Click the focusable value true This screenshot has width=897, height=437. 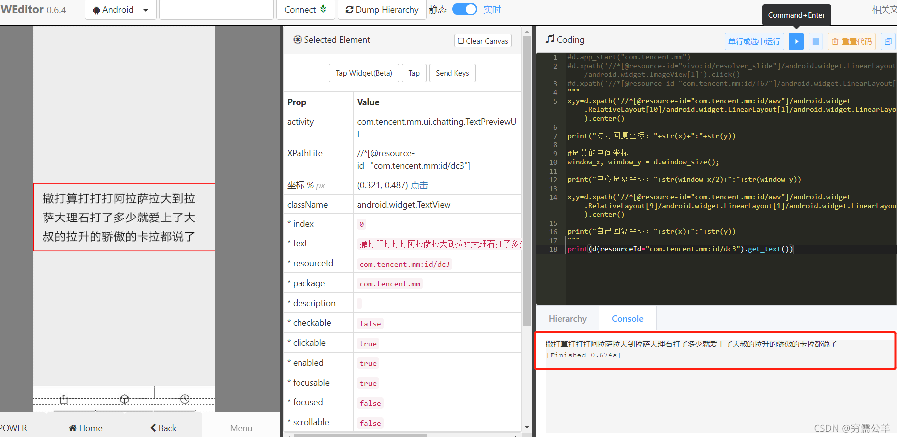368,383
